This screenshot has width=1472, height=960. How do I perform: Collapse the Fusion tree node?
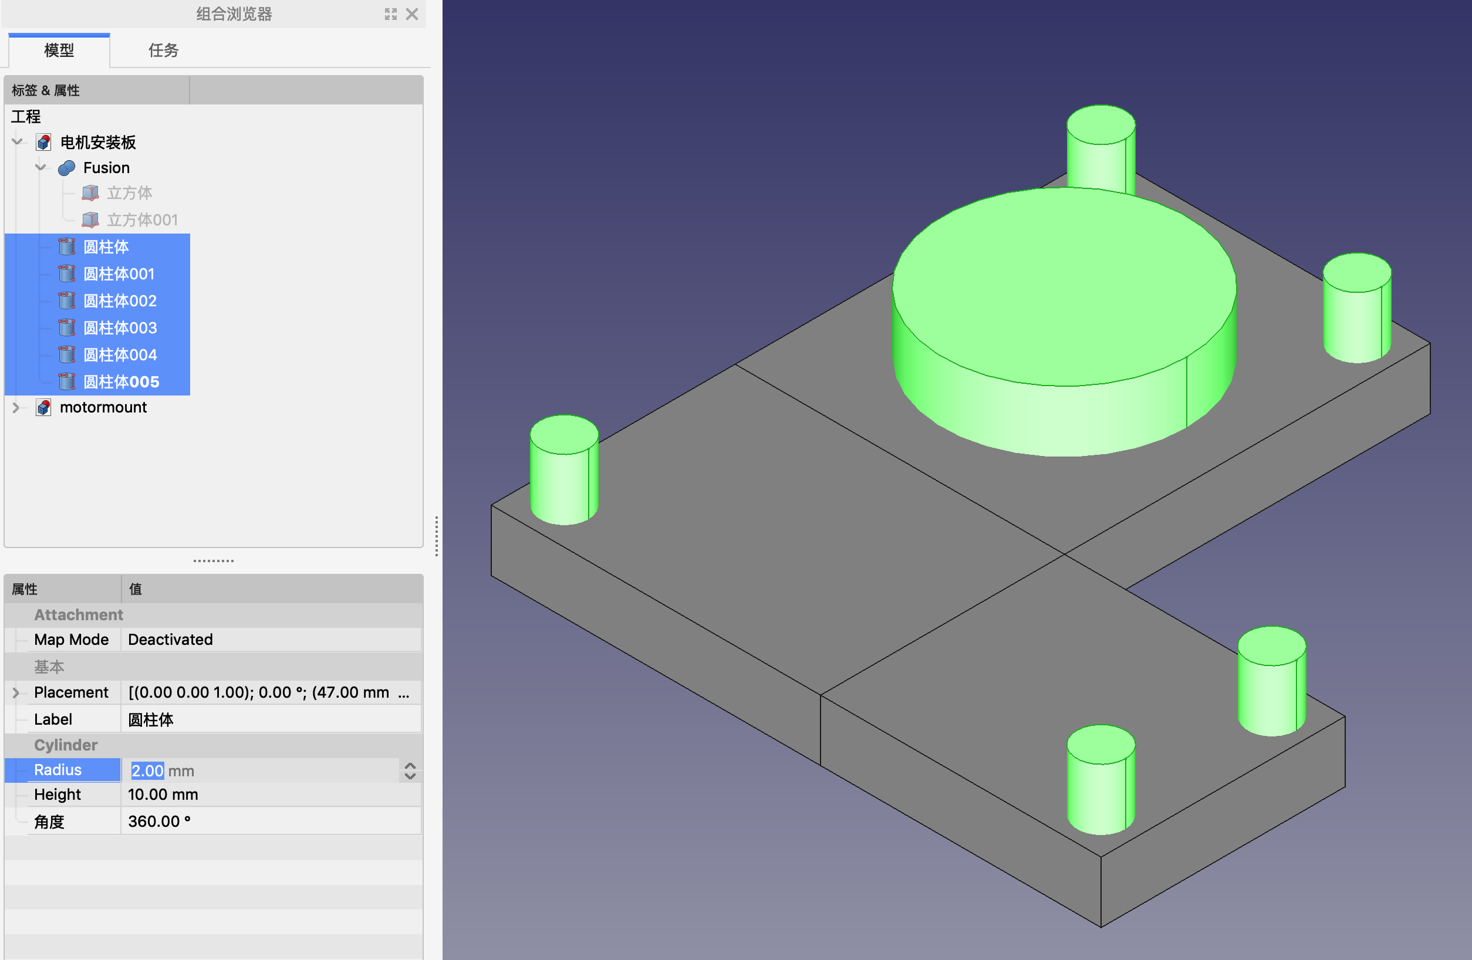pyautogui.click(x=41, y=167)
